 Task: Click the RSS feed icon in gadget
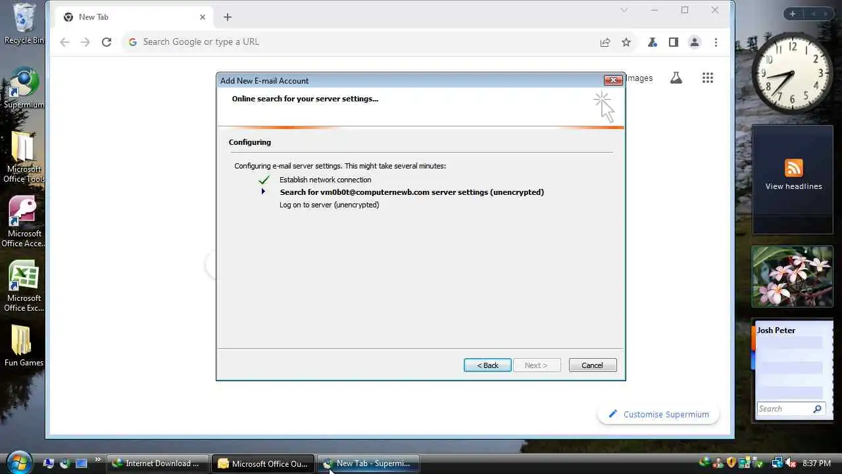pyautogui.click(x=793, y=167)
